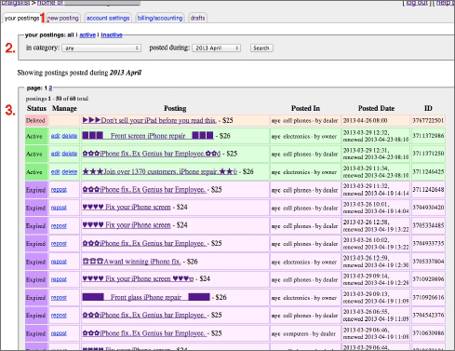Open 'Award winning iPhone fix' posting
This screenshot has height=351, width=455.
click(131, 262)
